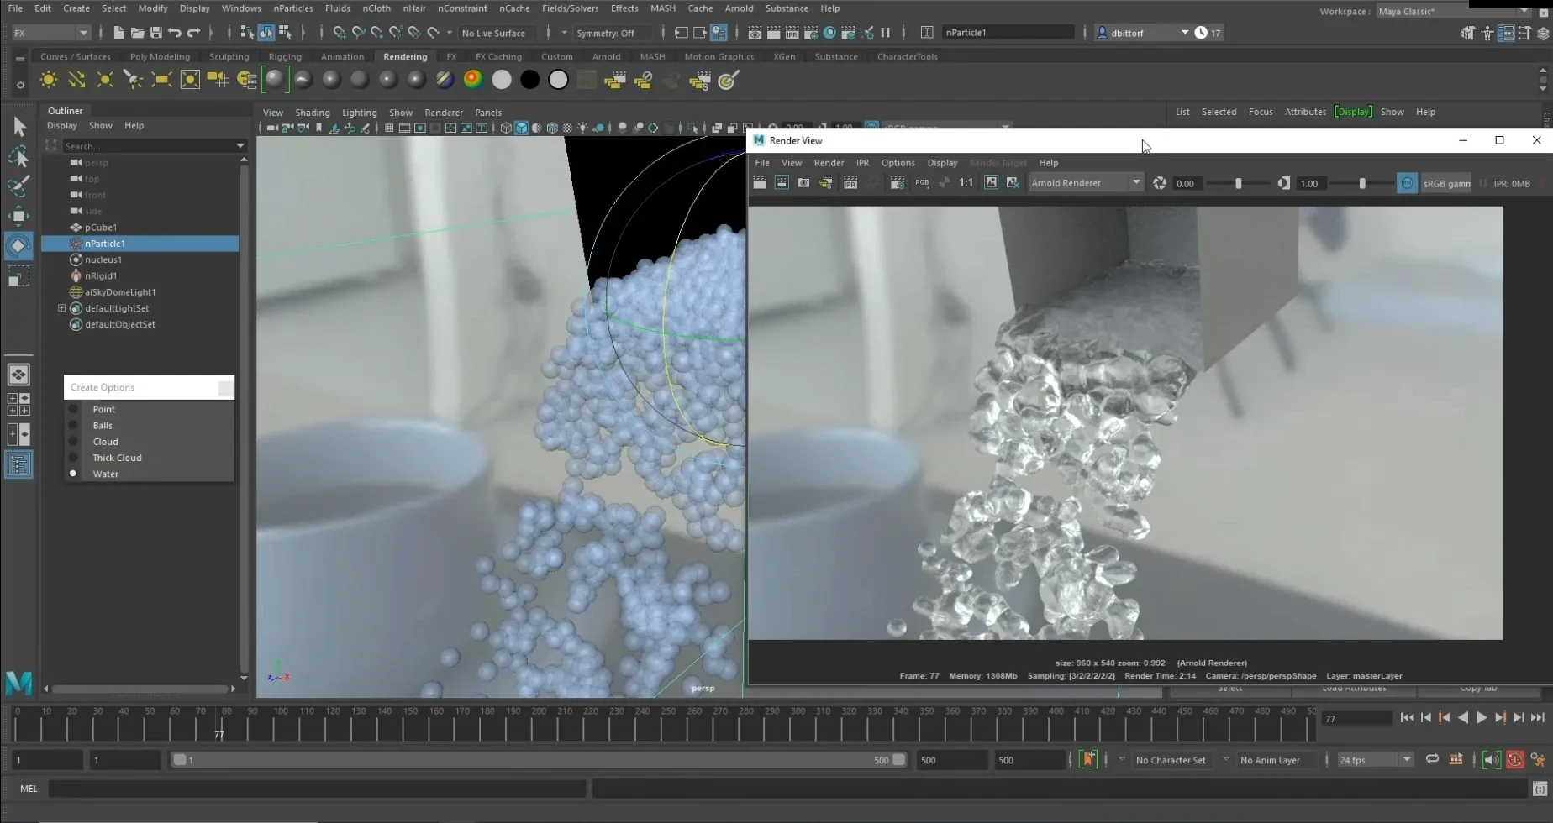Click the ambient light shelf icon
This screenshot has height=823, width=1553.
[x=49, y=80]
